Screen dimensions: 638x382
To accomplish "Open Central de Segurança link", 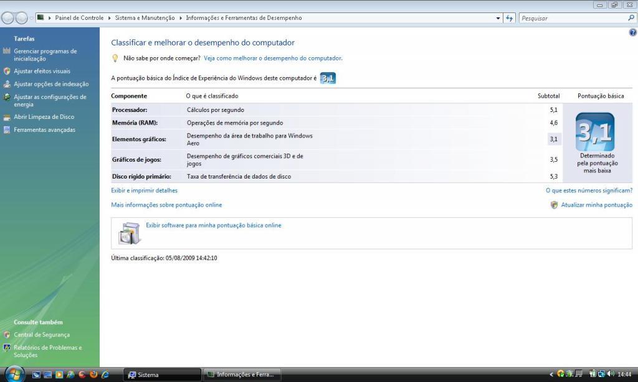I will pos(42,335).
